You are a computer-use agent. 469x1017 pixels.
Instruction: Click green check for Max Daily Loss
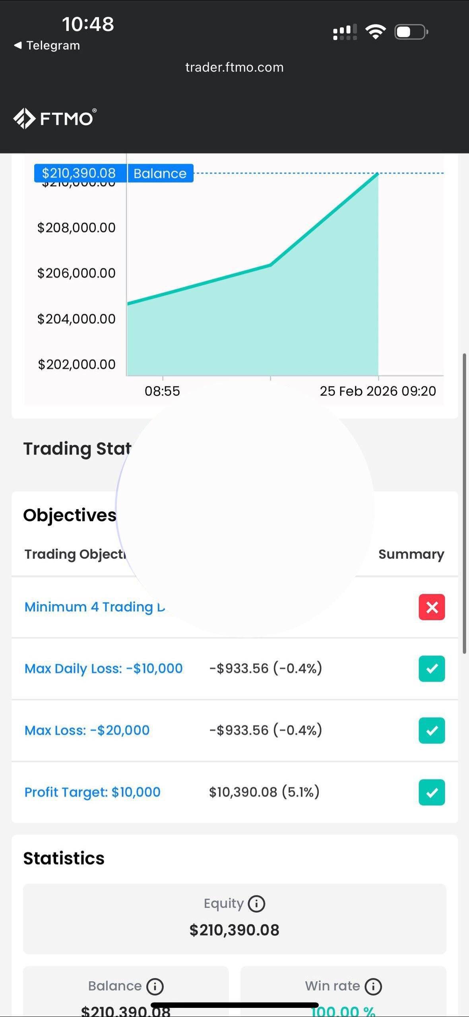(x=432, y=669)
